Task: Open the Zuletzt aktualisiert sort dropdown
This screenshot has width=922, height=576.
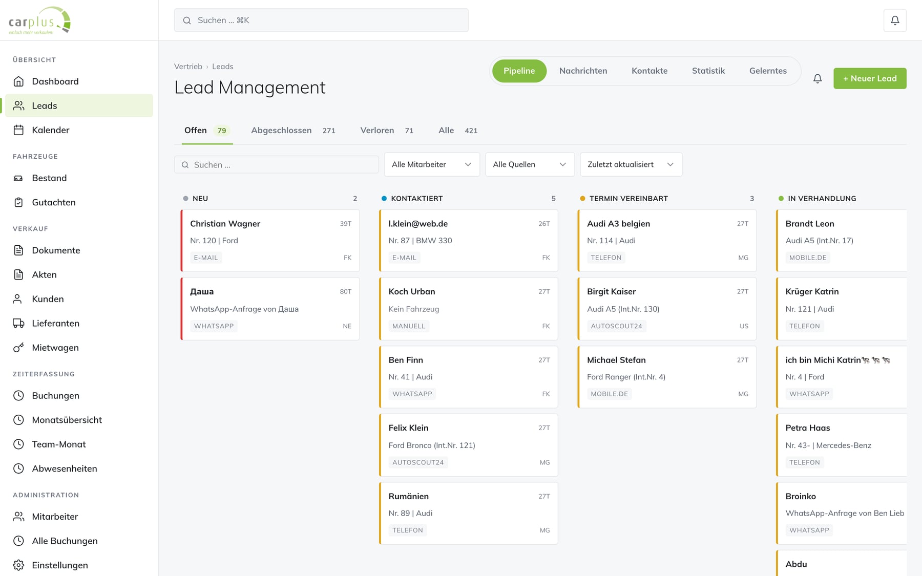Action: pyautogui.click(x=631, y=164)
